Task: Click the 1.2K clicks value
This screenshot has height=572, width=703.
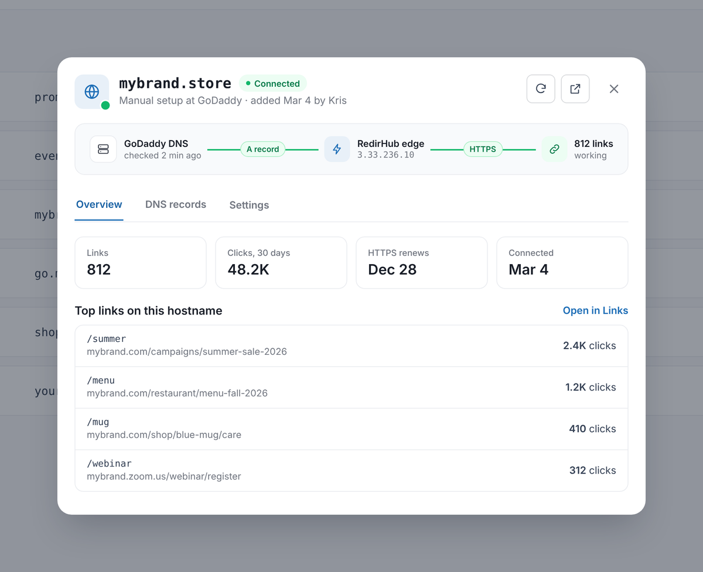Action: (591, 388)
